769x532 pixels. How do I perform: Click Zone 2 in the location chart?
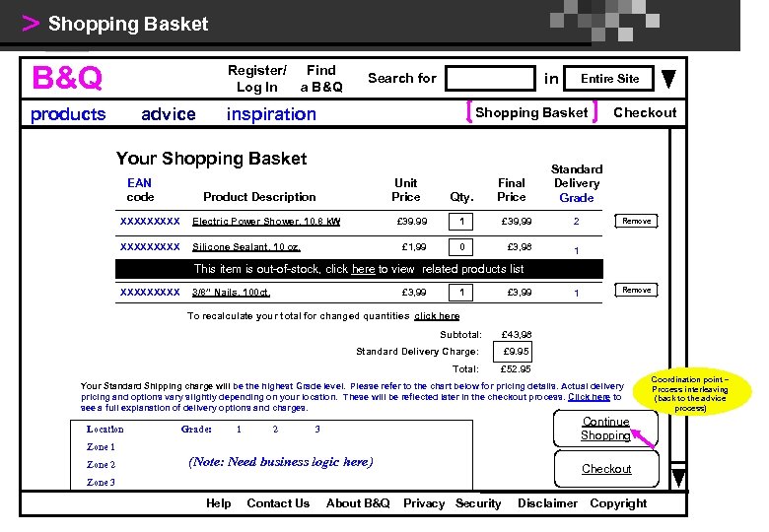101,464
